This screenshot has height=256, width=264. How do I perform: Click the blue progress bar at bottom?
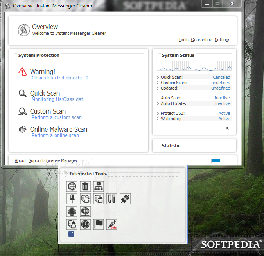tap(222, 161)
